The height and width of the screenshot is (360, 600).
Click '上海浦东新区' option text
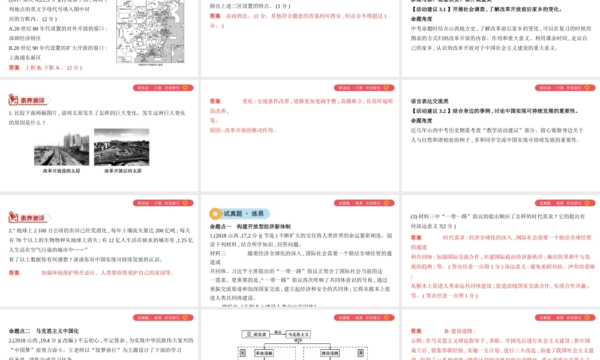(25, 58)
